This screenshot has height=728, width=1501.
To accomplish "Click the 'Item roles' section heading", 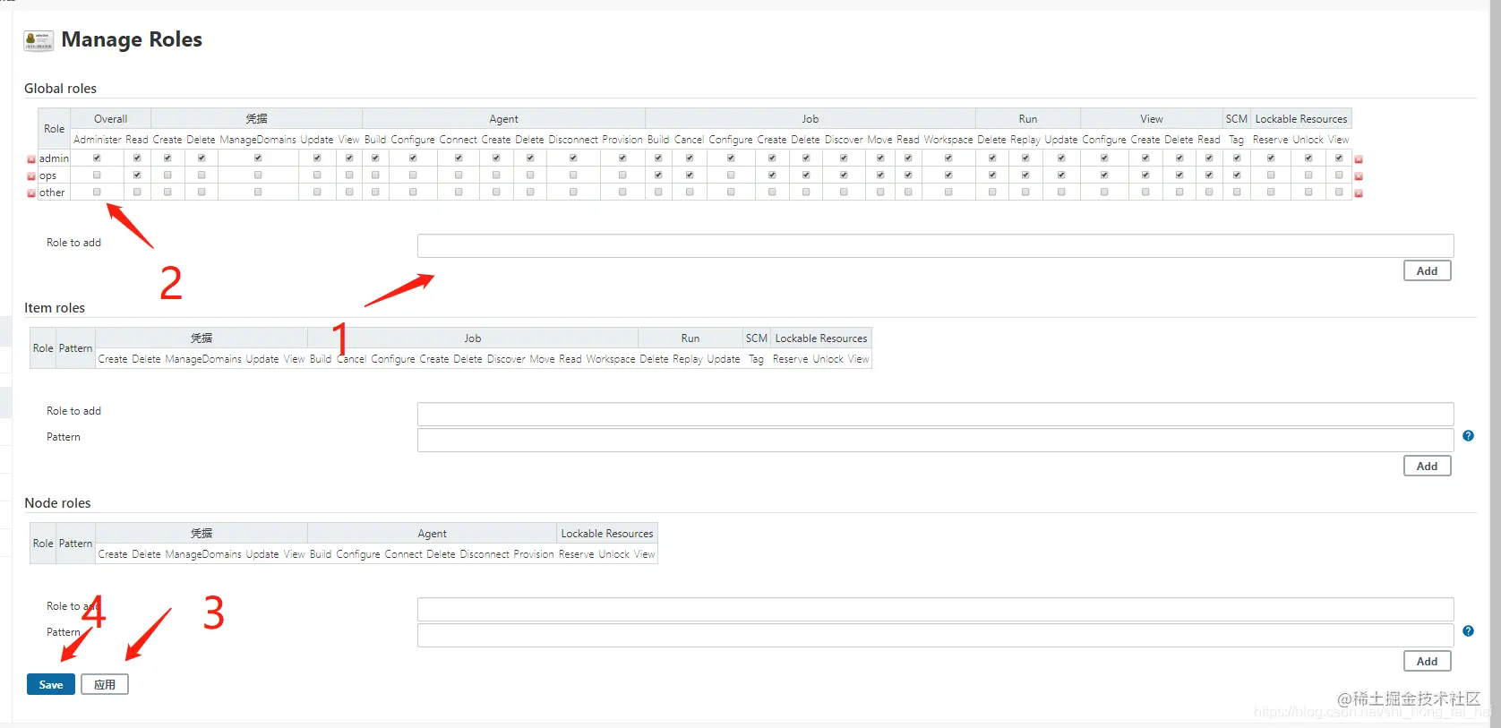I will (55, 308).
